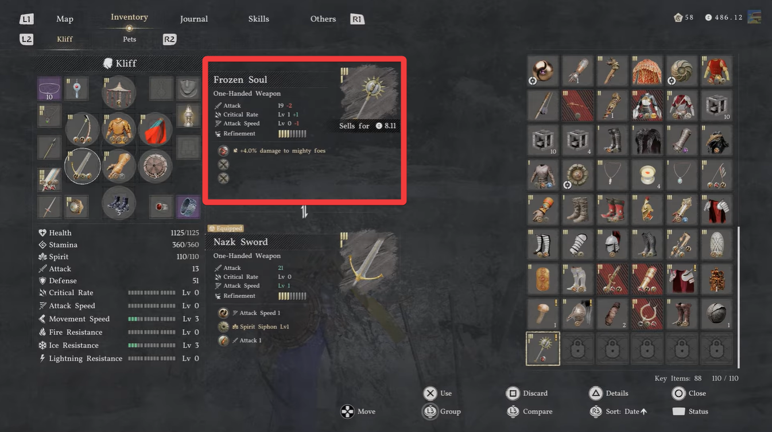Click the inventory grid scrollbar

pos(739,297)
